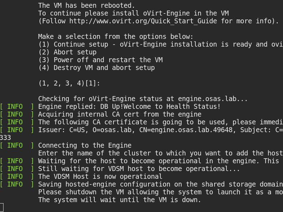This screenshot has width=283, height=212.
Task: Click "The VM has been rebooted." line
Action: tap(87, 5)
